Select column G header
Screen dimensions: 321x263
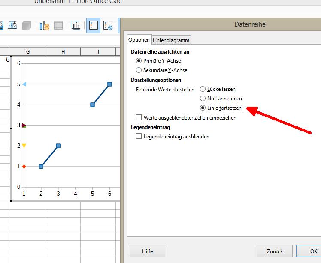(x=27, y=52)
